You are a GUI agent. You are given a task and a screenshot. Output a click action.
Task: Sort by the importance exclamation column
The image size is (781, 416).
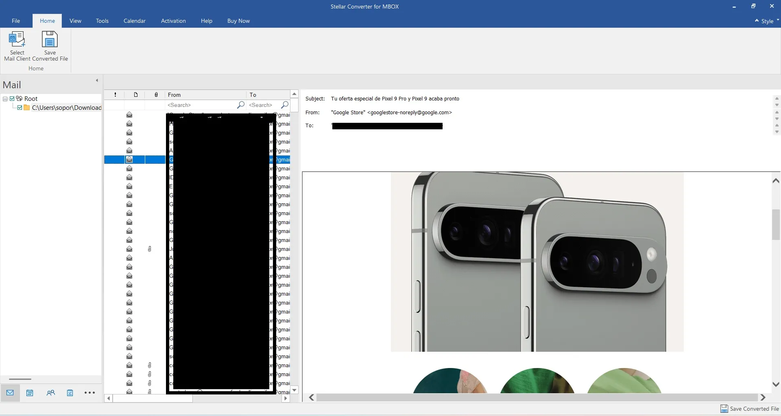coord(115,95)
